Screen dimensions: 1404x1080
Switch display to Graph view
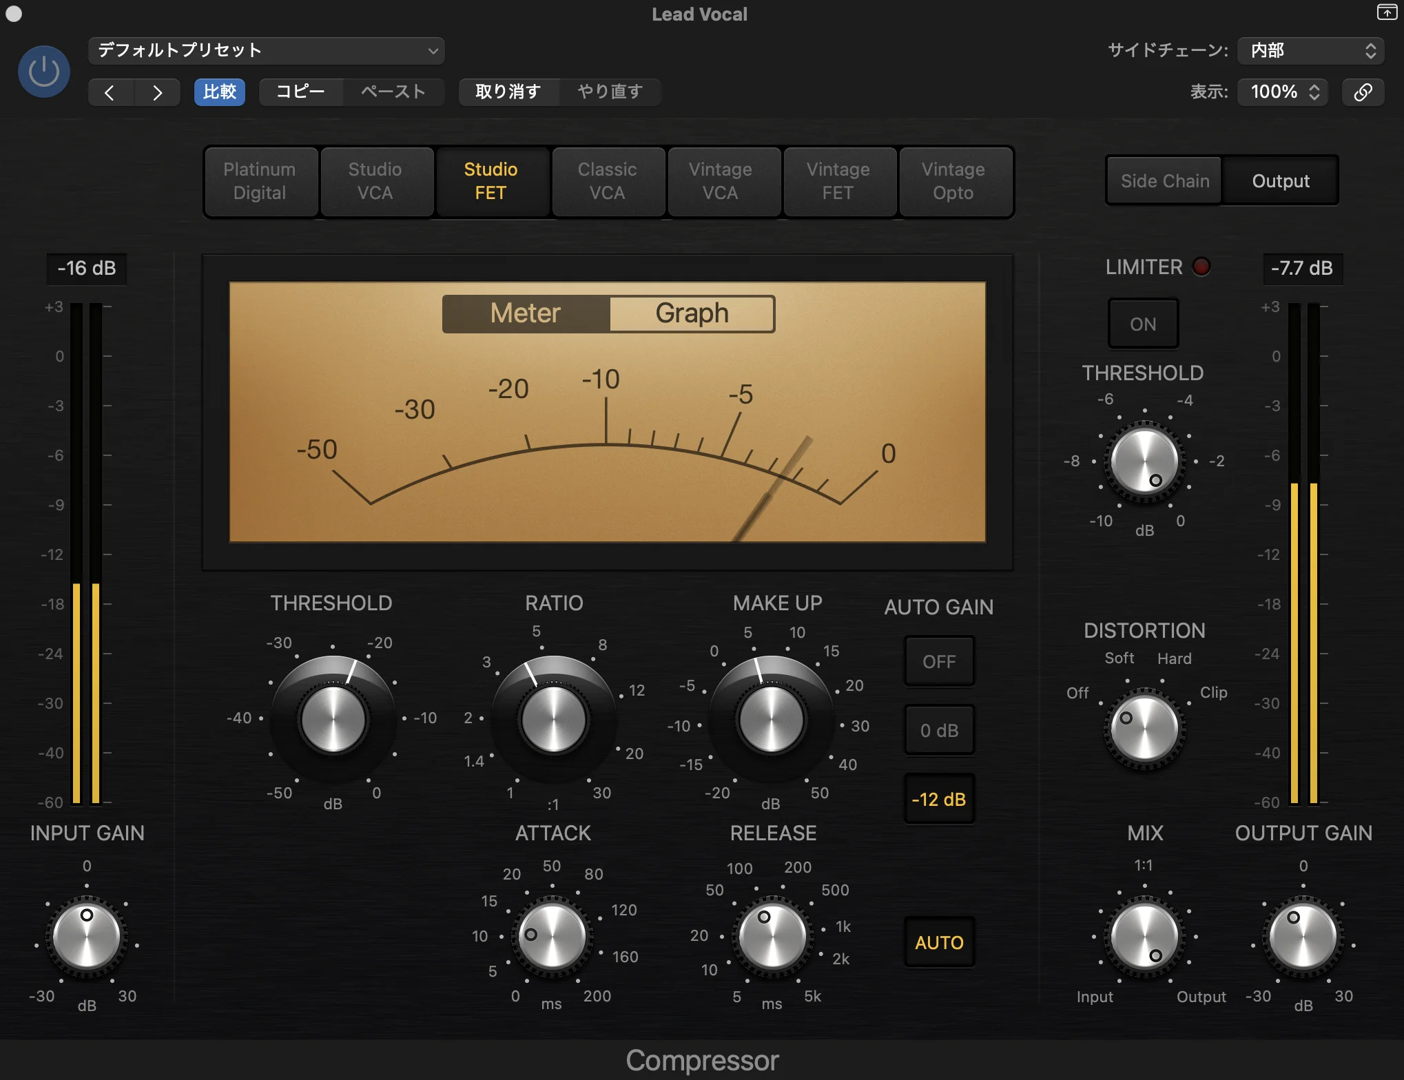point(692,314)
